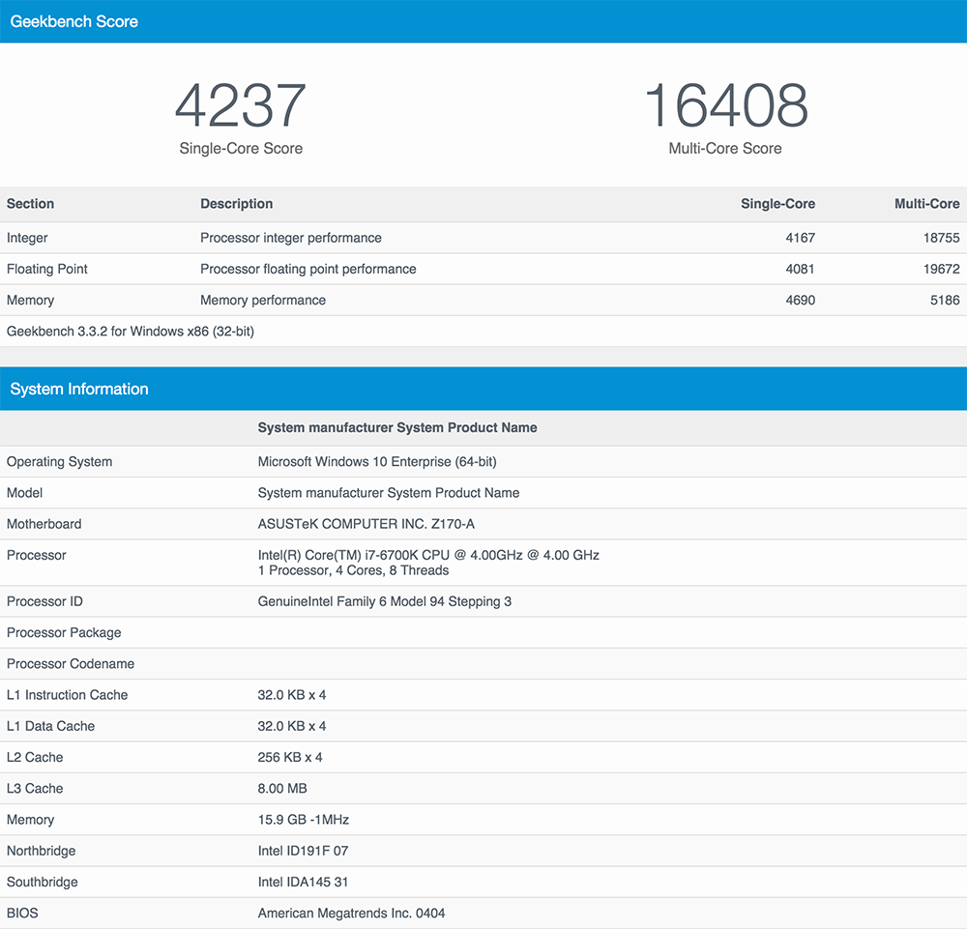Click Memory value '15.9 GB -1MHz'
The width and height of the screenshot is (967, 929).
click(304, 820)
